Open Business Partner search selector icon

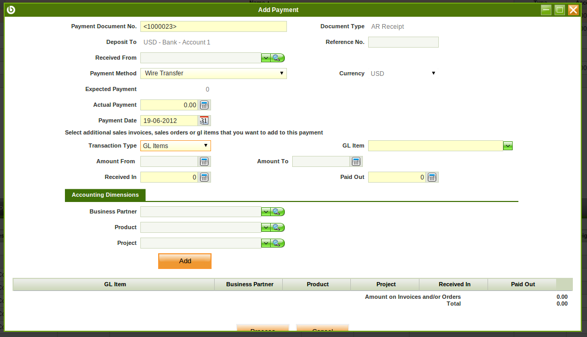pyautogui.click(x=278, y=212)
